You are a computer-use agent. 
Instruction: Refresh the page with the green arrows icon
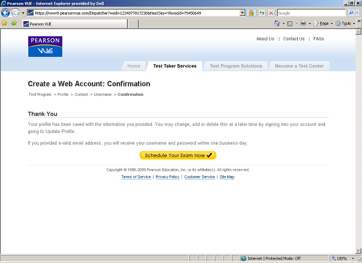(x=261, y=12)
